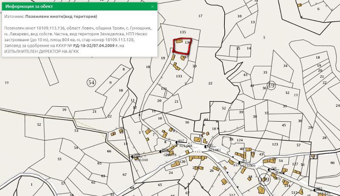
Task: Select circled cadastral block number 139
Action: pyautogui.click(x=264, y=179)
